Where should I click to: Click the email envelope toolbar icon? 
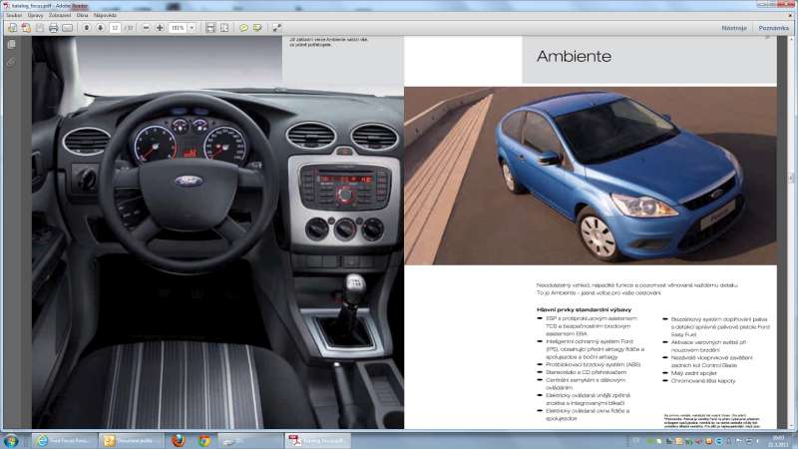pyautogui.click(x=67, y=28)
